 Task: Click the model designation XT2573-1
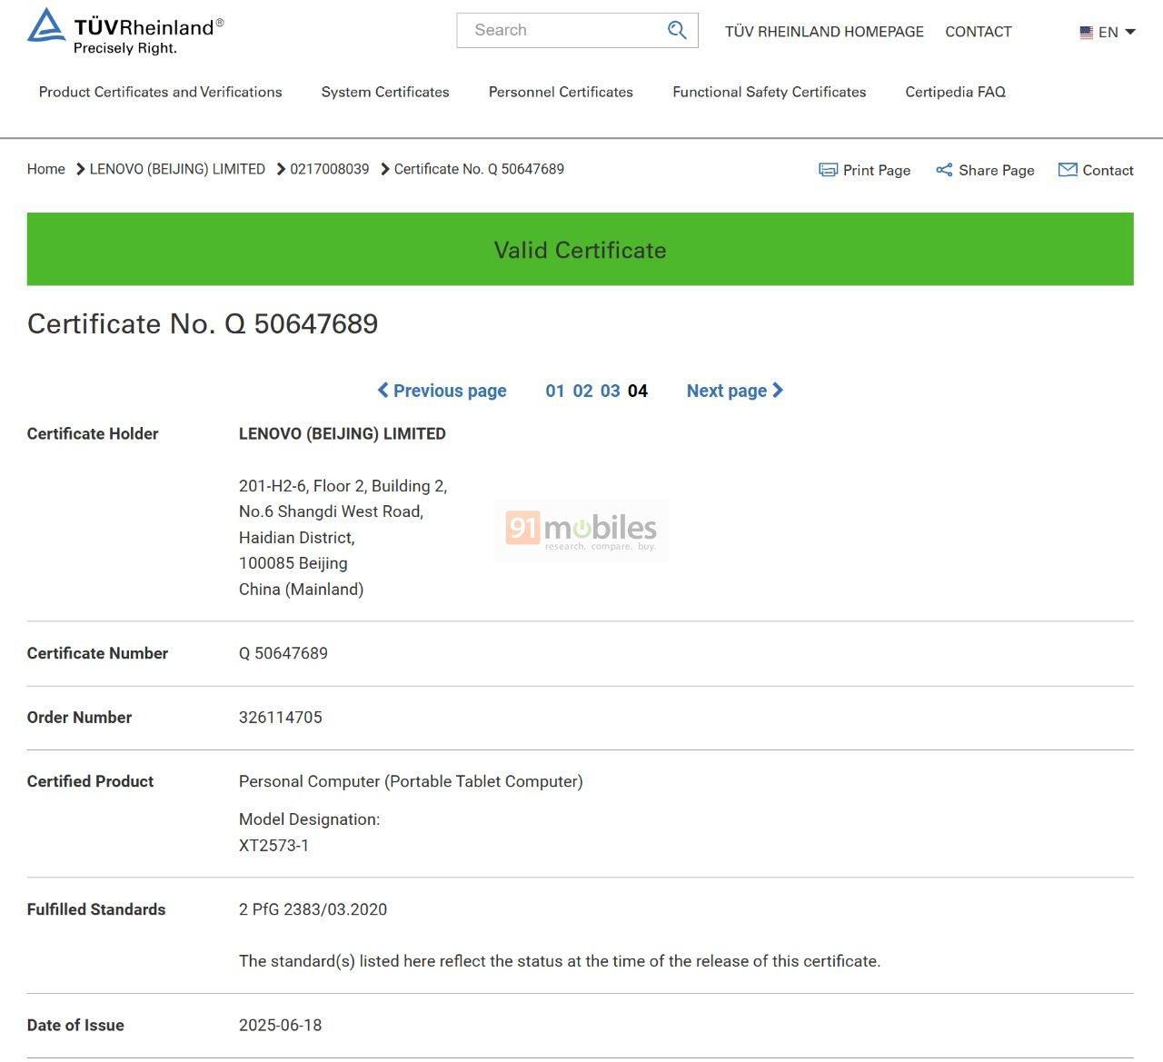point(273,846)
